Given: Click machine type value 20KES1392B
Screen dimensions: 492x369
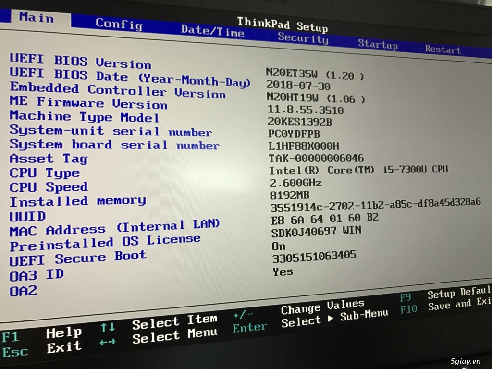Looking at the screenshot, I should (300, 122).
